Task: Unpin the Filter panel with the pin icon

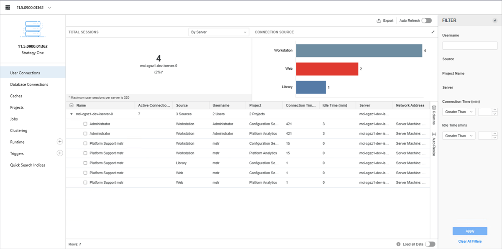Action: pos(495,20)
